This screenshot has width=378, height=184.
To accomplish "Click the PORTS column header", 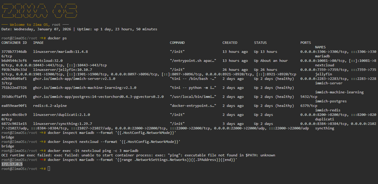I will tap(306, 43).
